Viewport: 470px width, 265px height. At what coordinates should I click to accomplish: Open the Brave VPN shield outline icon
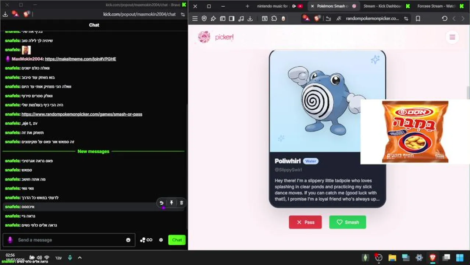[x=204, y=18]
